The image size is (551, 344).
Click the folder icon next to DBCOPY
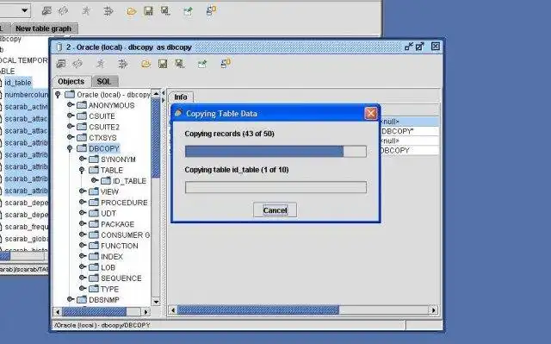82,148
